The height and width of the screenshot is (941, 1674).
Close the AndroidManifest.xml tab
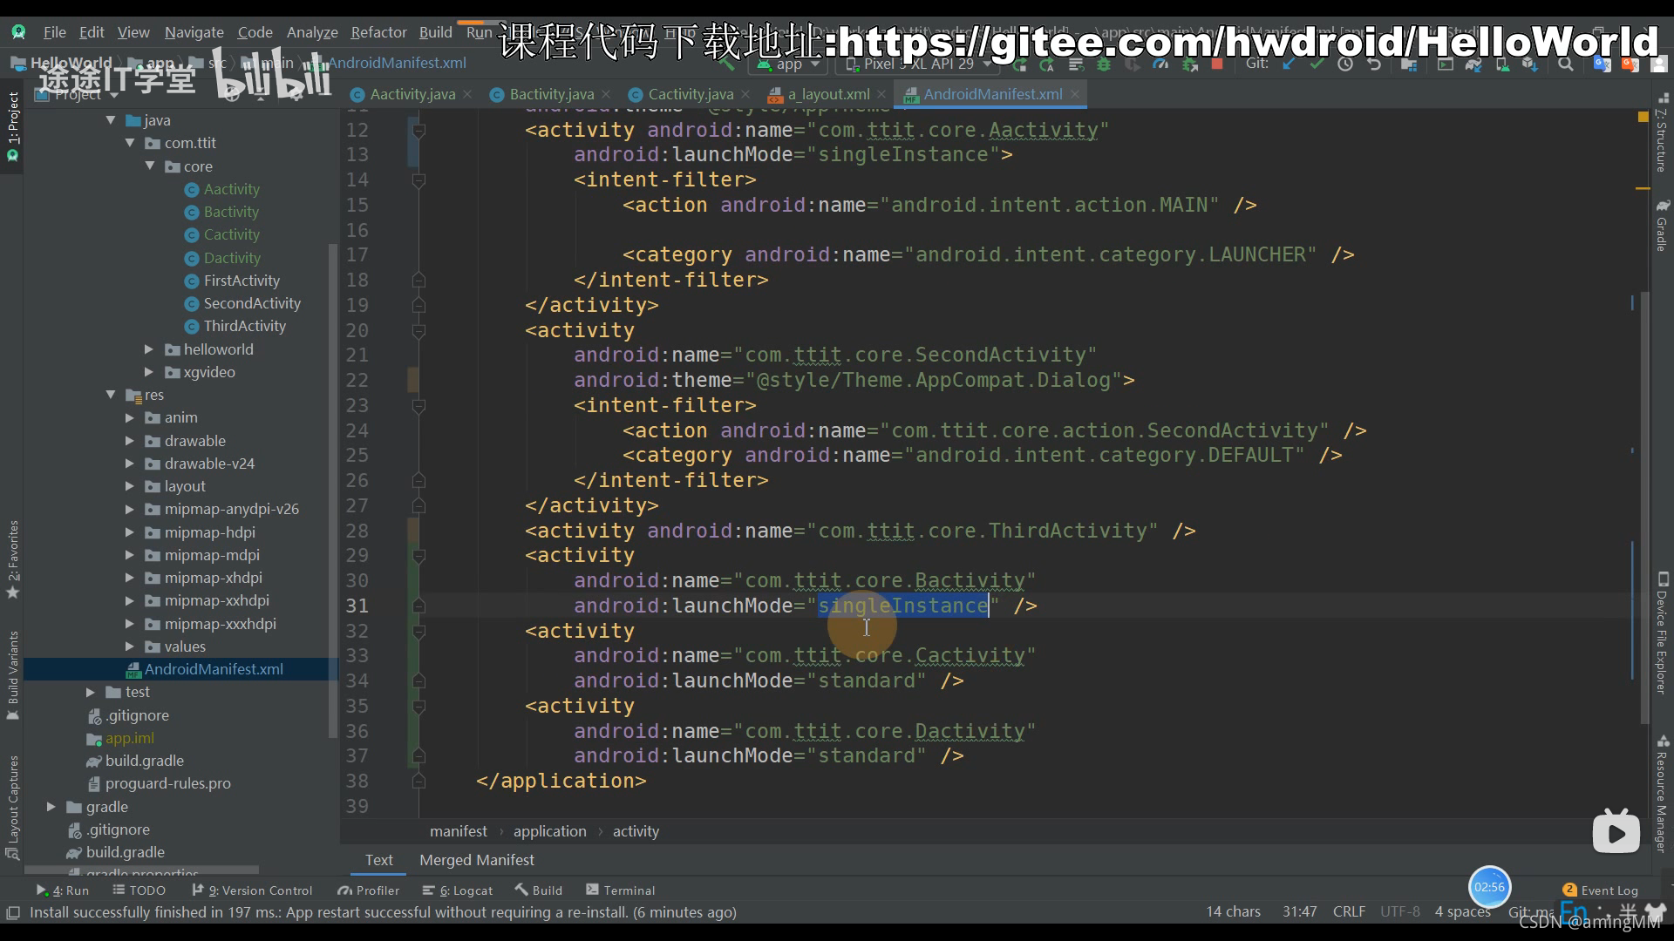click(1075, 94)
